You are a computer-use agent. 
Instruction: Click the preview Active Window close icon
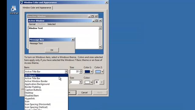[x=100, y=21]
